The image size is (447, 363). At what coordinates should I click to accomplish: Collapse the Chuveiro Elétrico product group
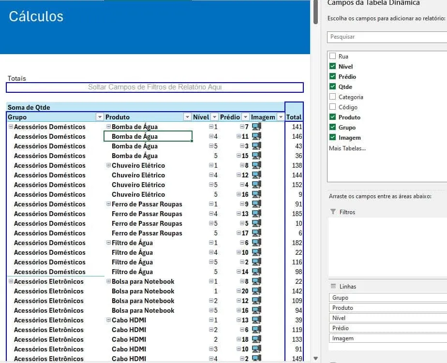pyautogui.click(x=108, y=165)
